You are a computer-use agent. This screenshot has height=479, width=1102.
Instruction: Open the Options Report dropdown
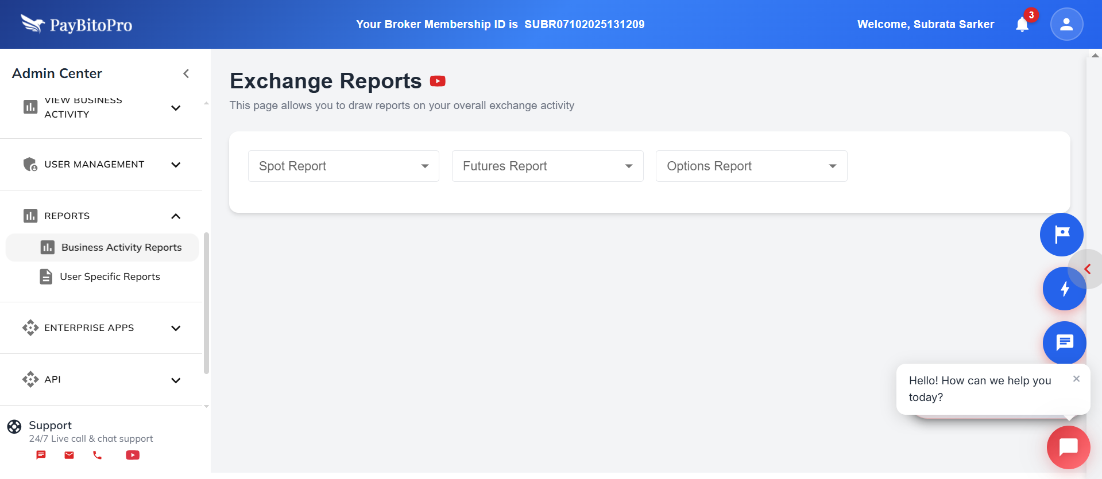coord(751,166)
